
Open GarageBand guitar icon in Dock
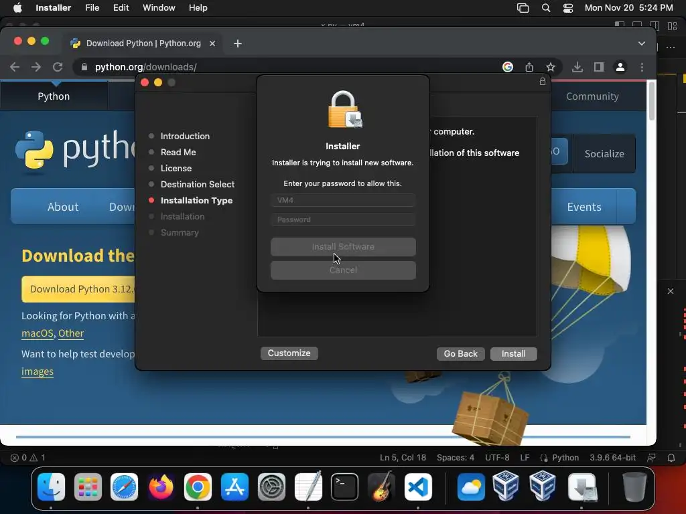click(381, 487)
